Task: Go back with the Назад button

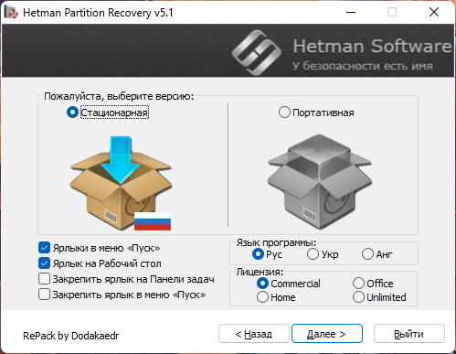Action: click(254, 334)
